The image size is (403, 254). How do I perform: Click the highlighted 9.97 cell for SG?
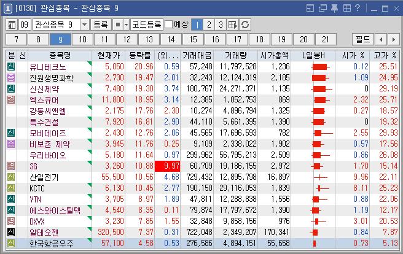coord(167,166)
